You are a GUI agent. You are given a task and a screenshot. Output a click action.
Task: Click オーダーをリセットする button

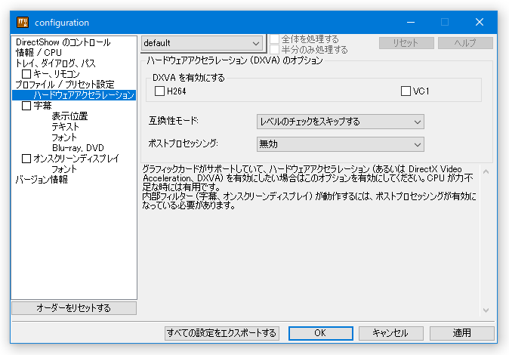coord(74,308)
